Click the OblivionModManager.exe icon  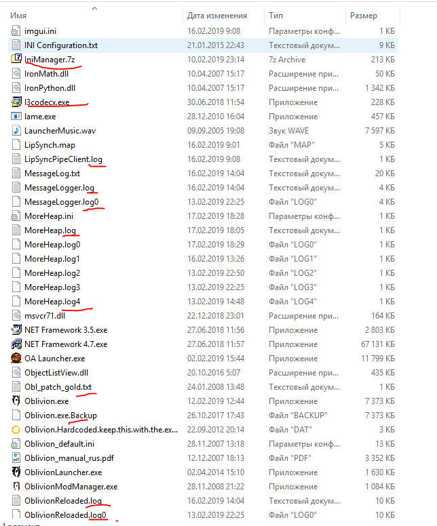pyautogui.click(x=17, y=486)
